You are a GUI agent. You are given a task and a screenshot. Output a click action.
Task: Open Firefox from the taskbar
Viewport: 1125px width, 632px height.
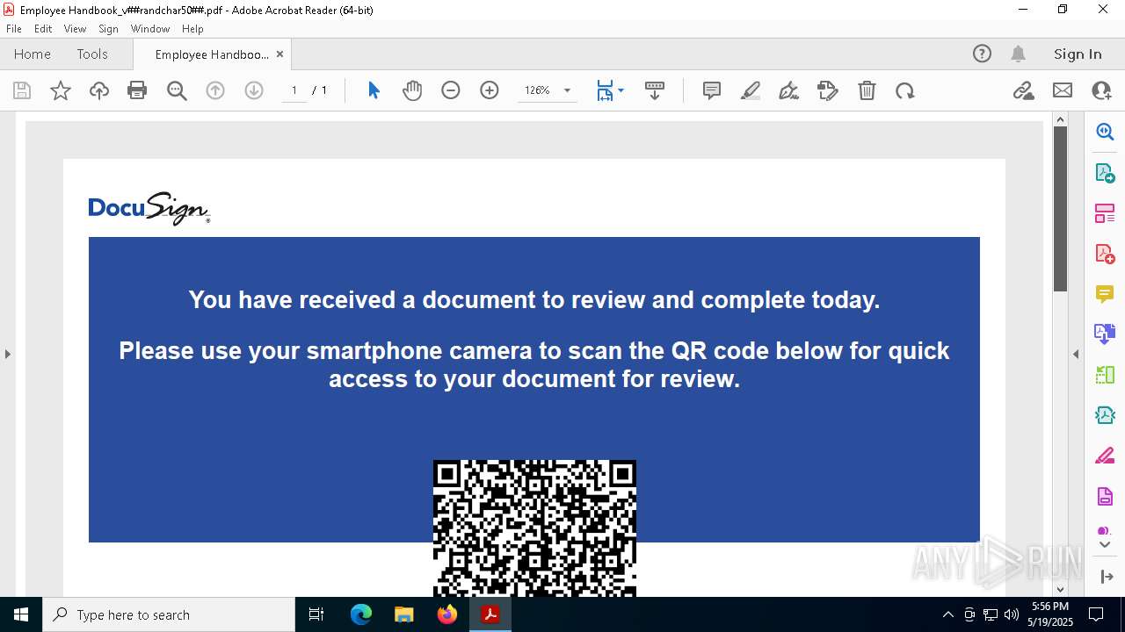pos(447,614)
